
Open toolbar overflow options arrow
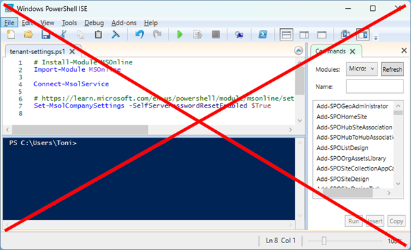tap(375, 38)
